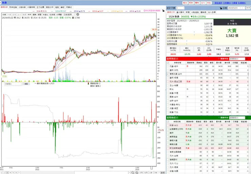Toggle the 投信 overlay button
Viewport: 251px width, 174px height.
pos(14,15)
